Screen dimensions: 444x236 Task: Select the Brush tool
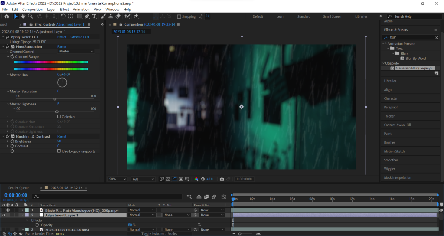pos(103,16)
